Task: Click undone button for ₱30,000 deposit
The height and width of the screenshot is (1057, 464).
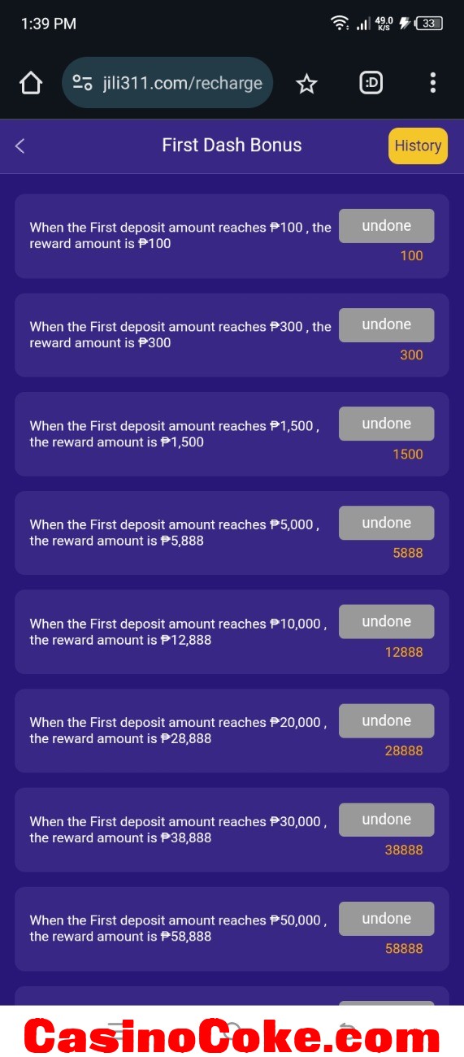Action: pyautogui.click(x=387, y=820)
